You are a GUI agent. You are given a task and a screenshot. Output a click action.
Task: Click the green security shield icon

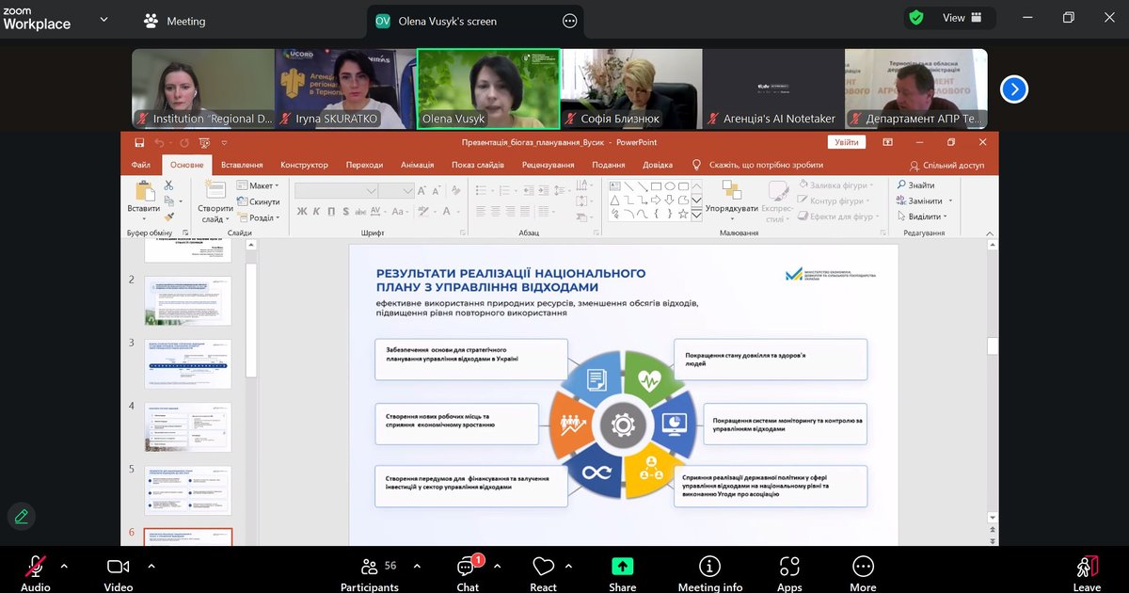point(916,18)
